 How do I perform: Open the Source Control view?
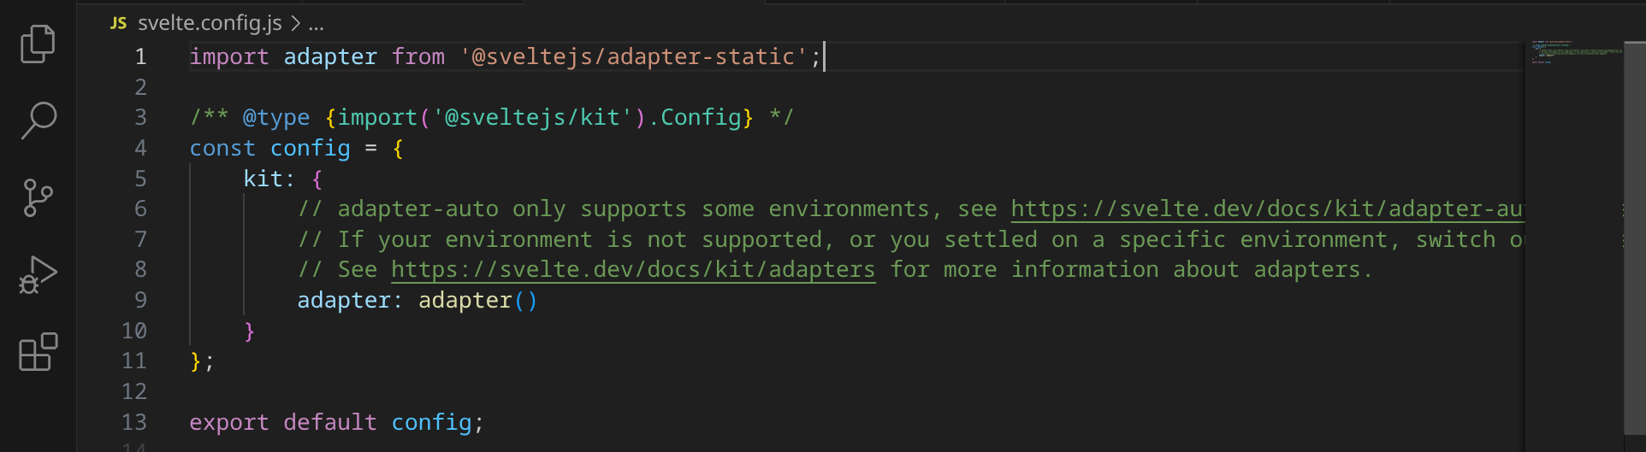pyautogui.click(x=38, y=197)
